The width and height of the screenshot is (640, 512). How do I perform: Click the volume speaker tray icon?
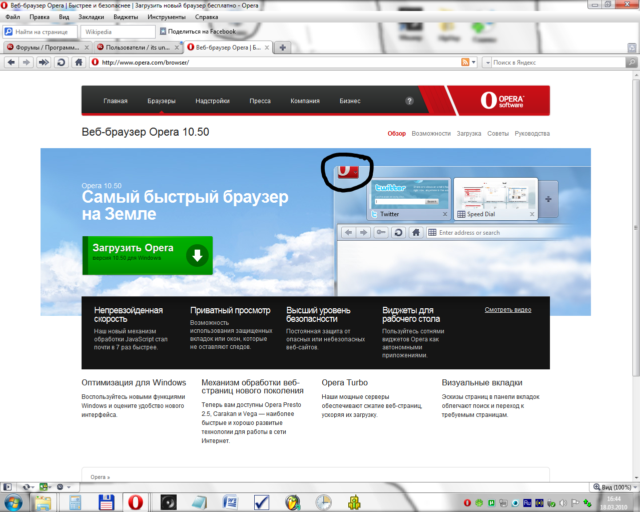[x=563, y=503]
